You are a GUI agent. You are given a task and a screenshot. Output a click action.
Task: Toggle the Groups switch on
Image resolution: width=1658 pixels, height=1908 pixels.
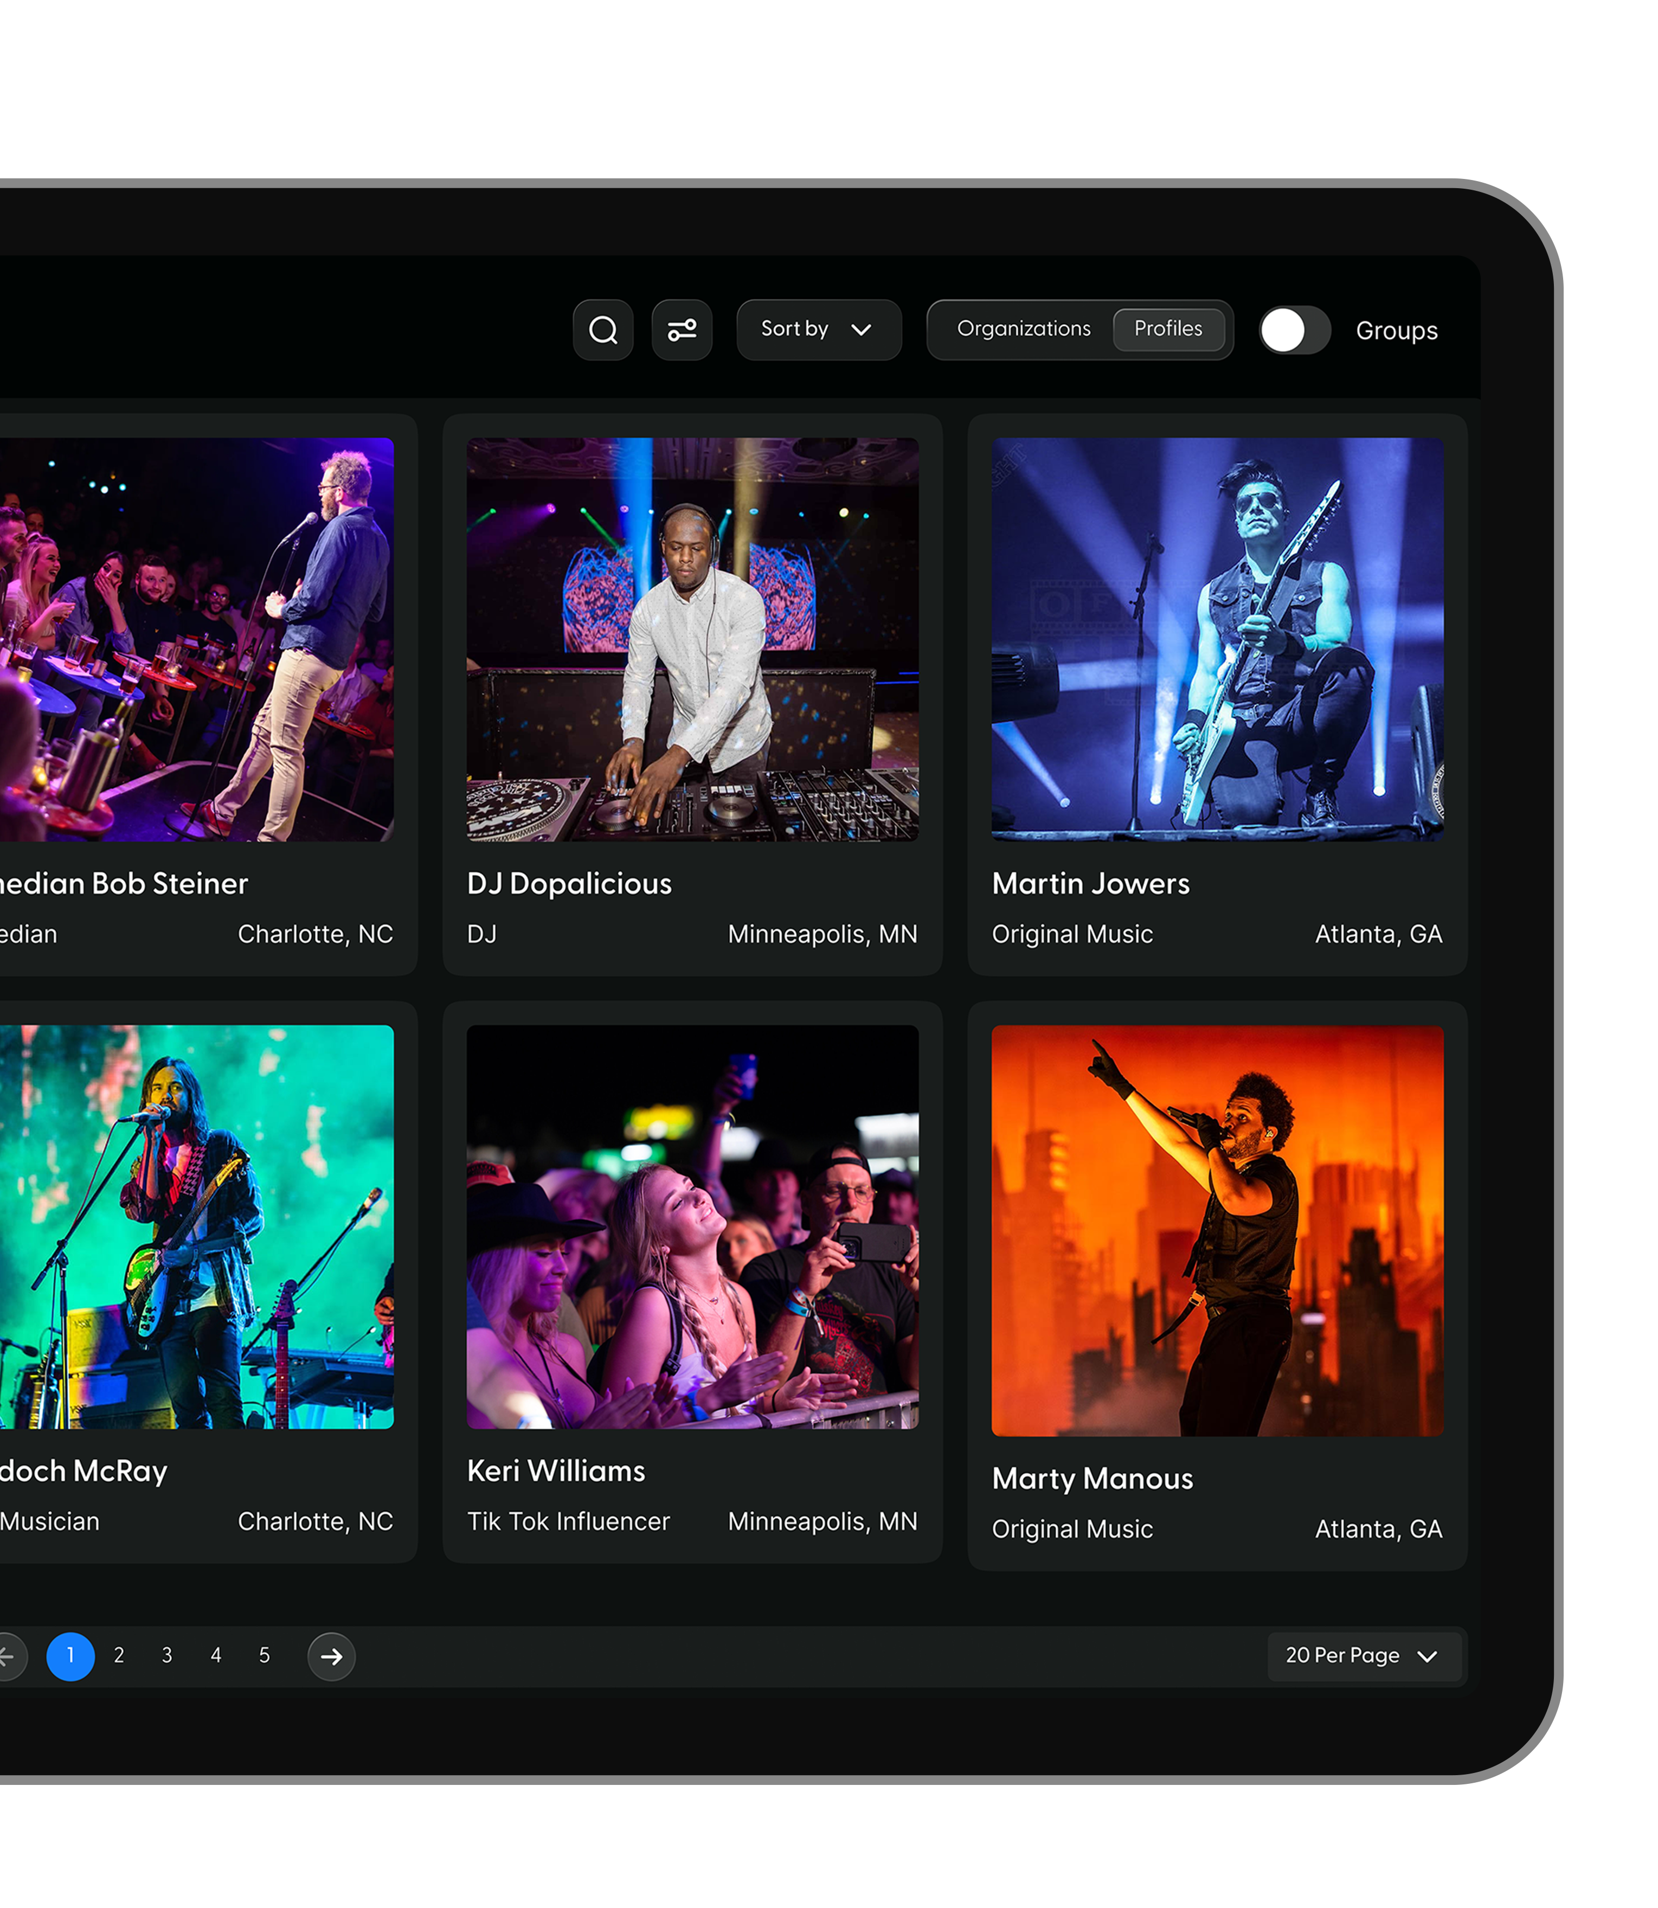tap(1294, 330)
